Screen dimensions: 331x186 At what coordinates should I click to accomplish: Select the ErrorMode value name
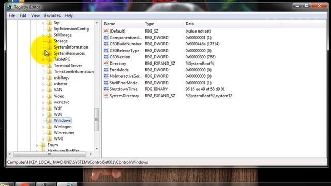pyautogui.click(x=119, y=70)
